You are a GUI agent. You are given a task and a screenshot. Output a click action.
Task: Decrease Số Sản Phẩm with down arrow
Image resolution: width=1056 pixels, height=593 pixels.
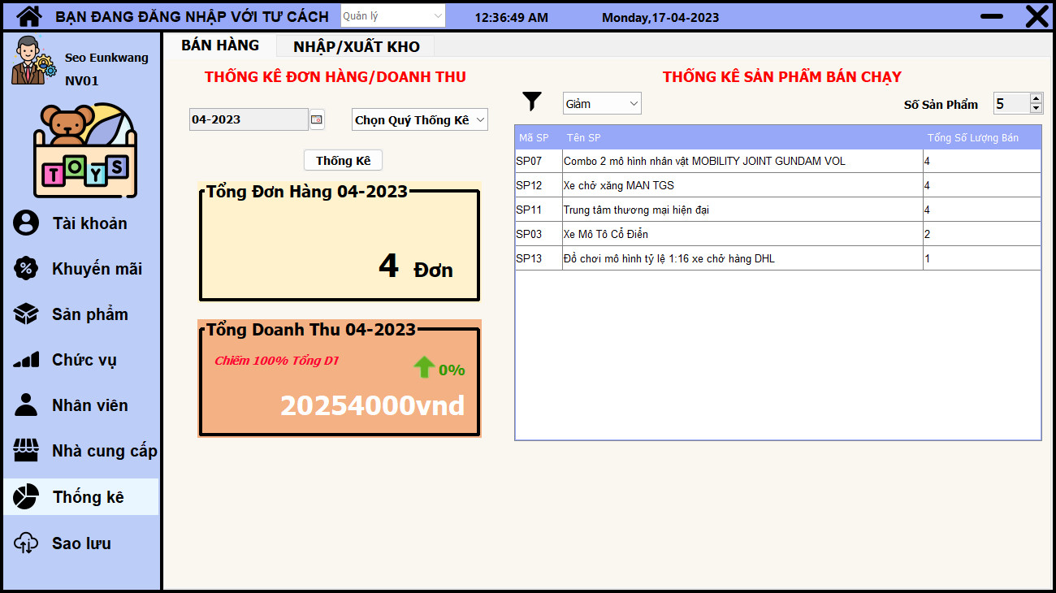tap(1036, 108)
